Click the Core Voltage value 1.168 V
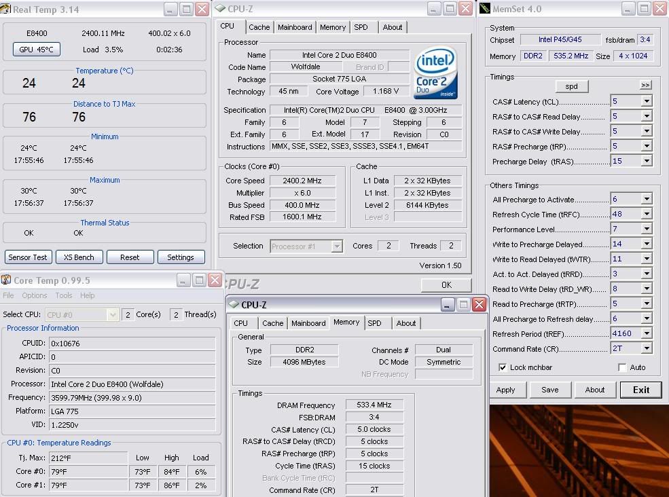This screenshot has height=497, width=669. pos(386,91)
